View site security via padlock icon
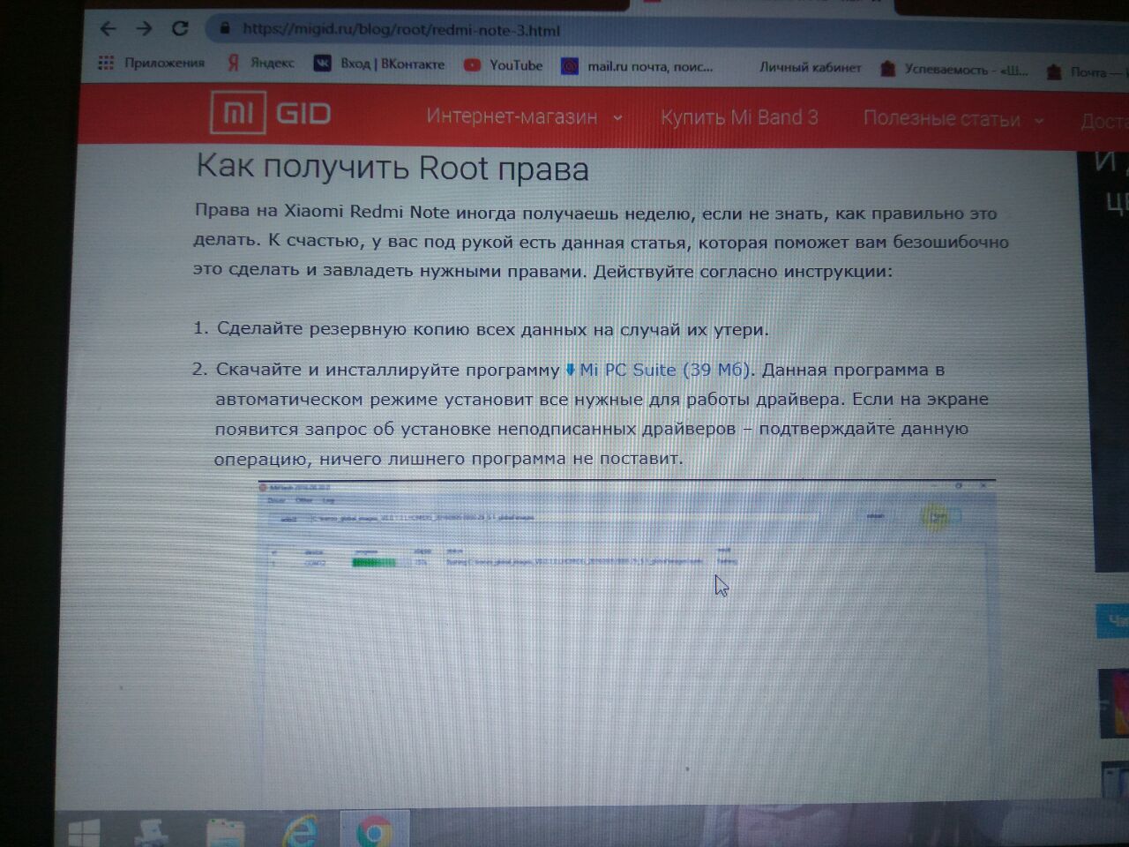 coord(224,29)
